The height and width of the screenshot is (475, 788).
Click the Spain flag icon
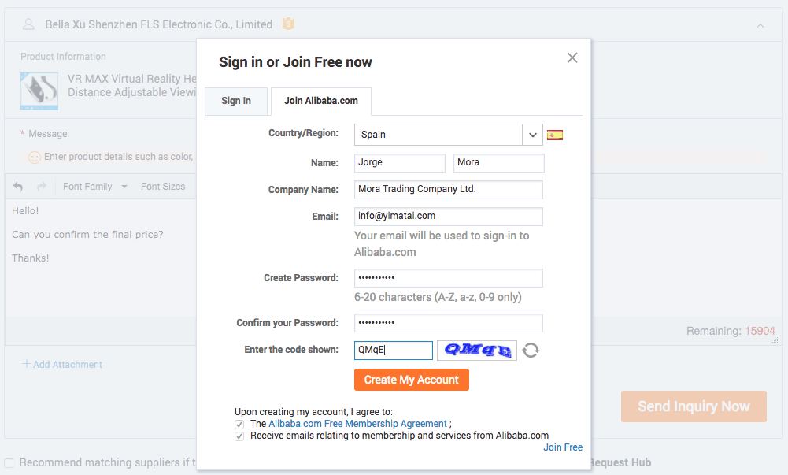pos(555,135)
